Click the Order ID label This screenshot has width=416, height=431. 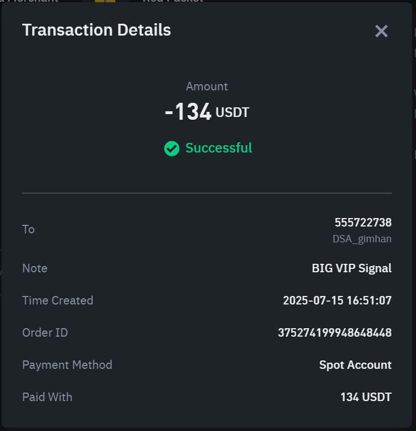(x=45, y=333)
